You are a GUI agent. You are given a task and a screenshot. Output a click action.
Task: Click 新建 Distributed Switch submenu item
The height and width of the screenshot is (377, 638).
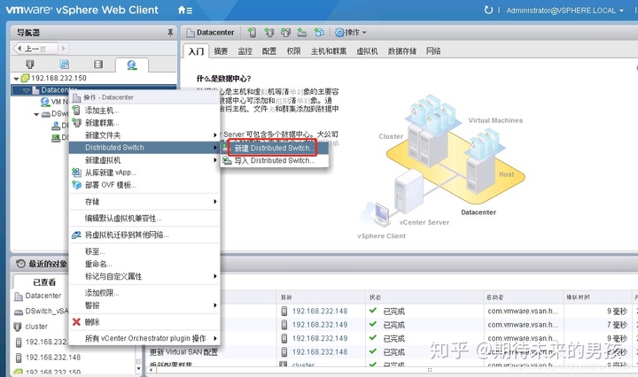(275, 149)
